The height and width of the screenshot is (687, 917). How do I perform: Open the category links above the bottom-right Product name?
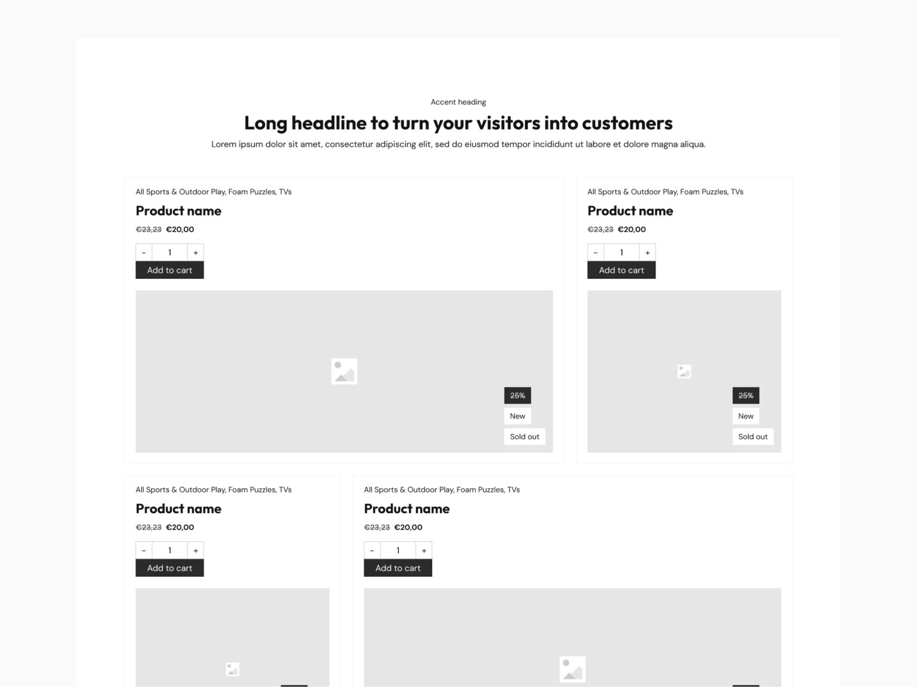pyautogui.click(x=442, y=489)
